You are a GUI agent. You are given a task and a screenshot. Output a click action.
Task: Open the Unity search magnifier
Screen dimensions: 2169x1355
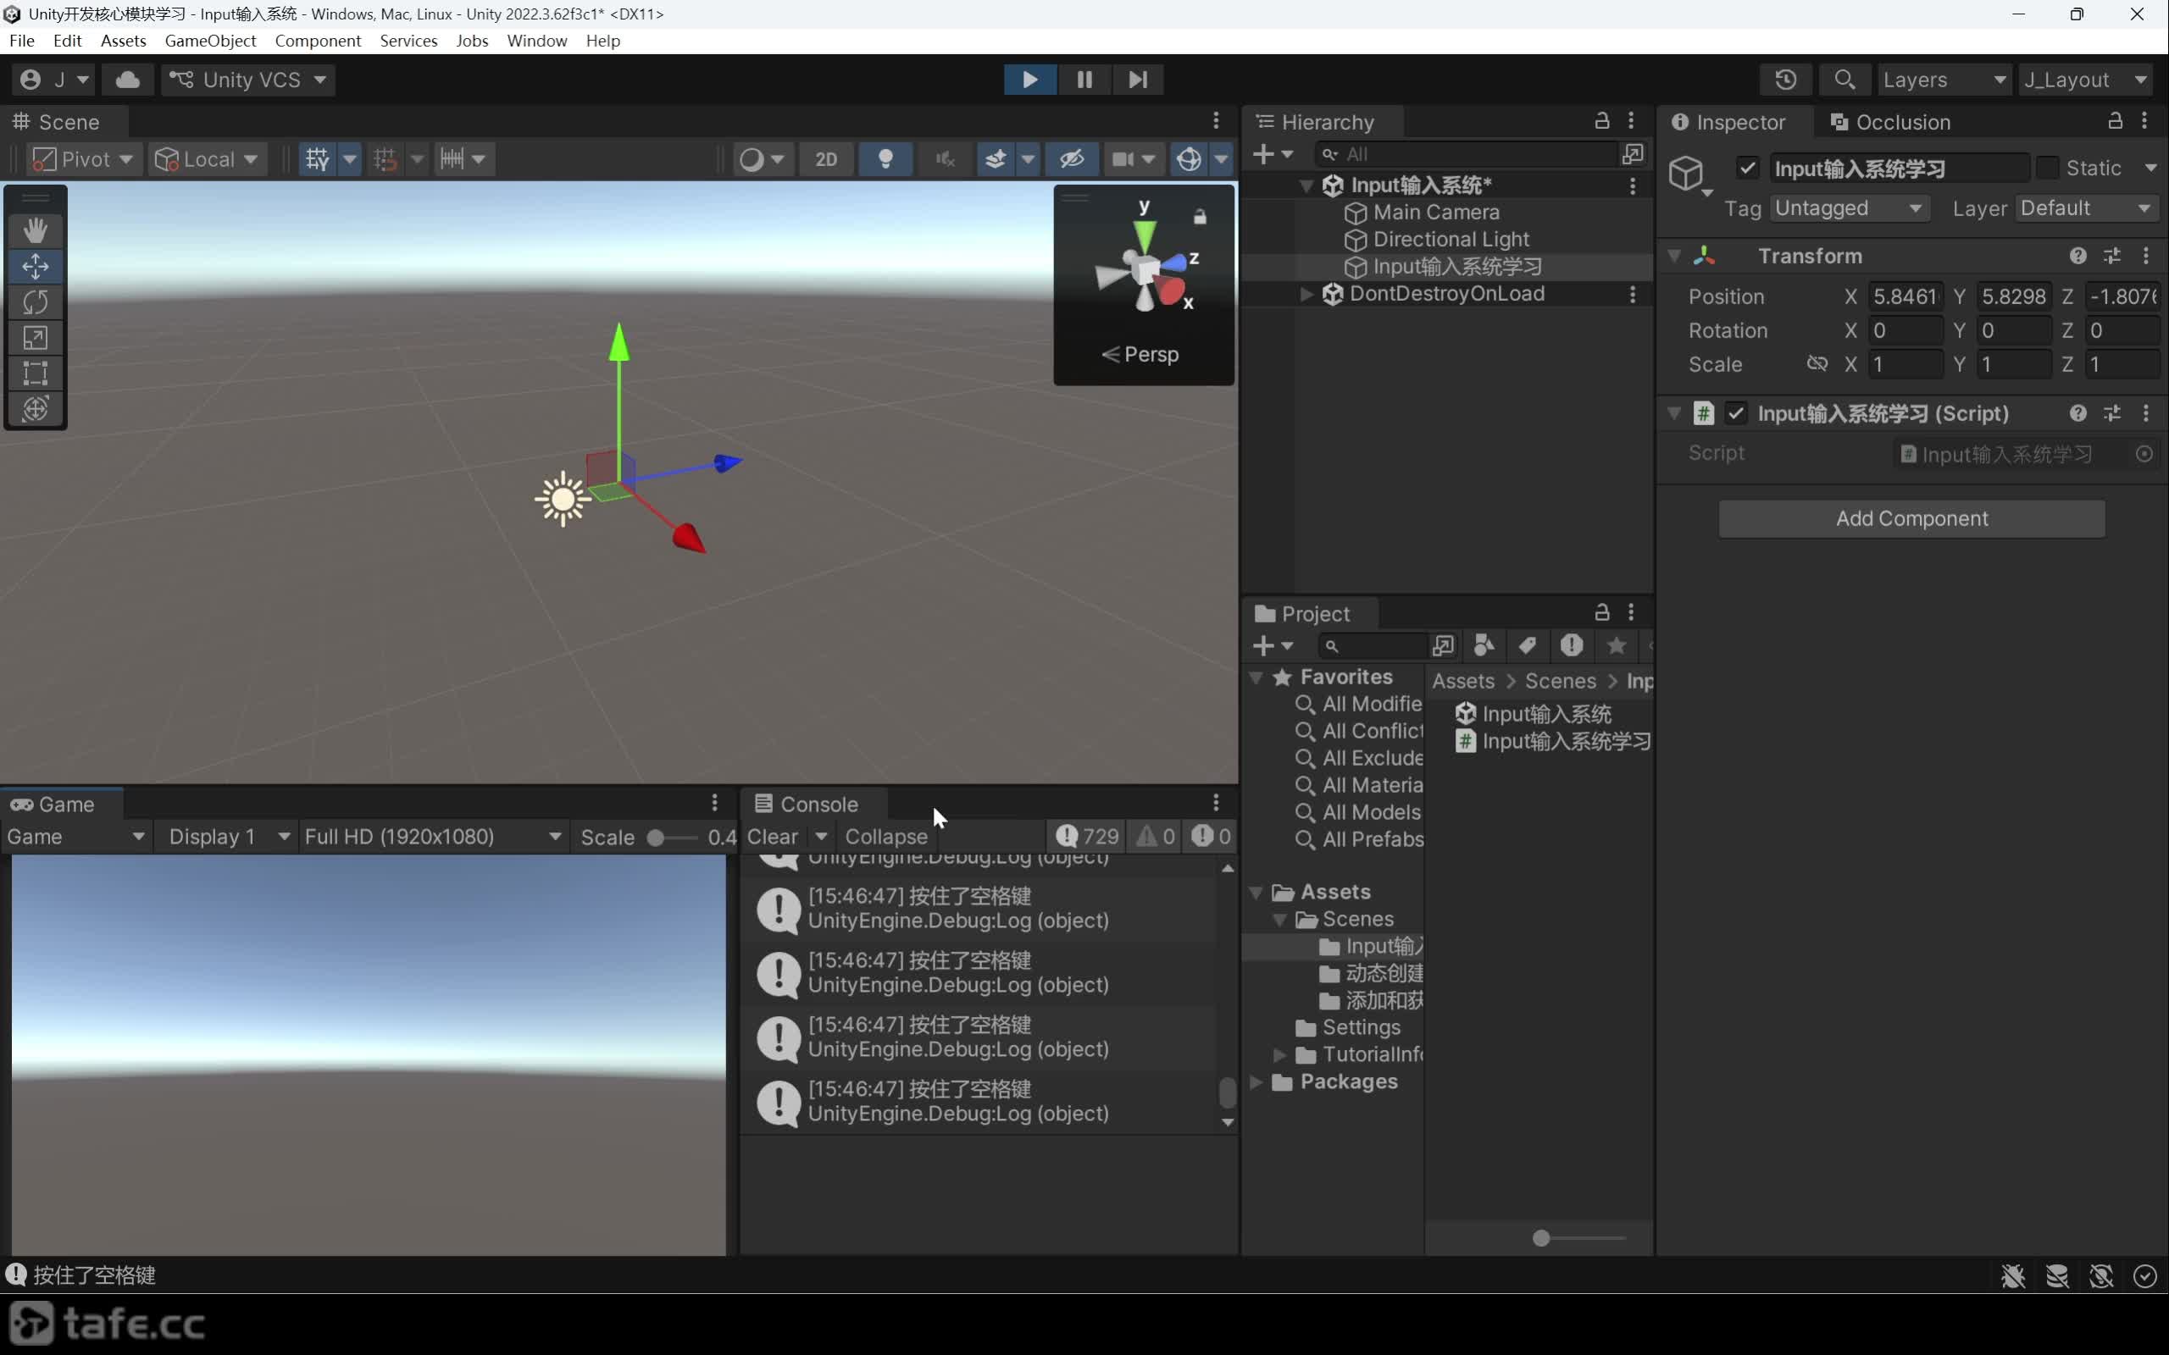1844,80
